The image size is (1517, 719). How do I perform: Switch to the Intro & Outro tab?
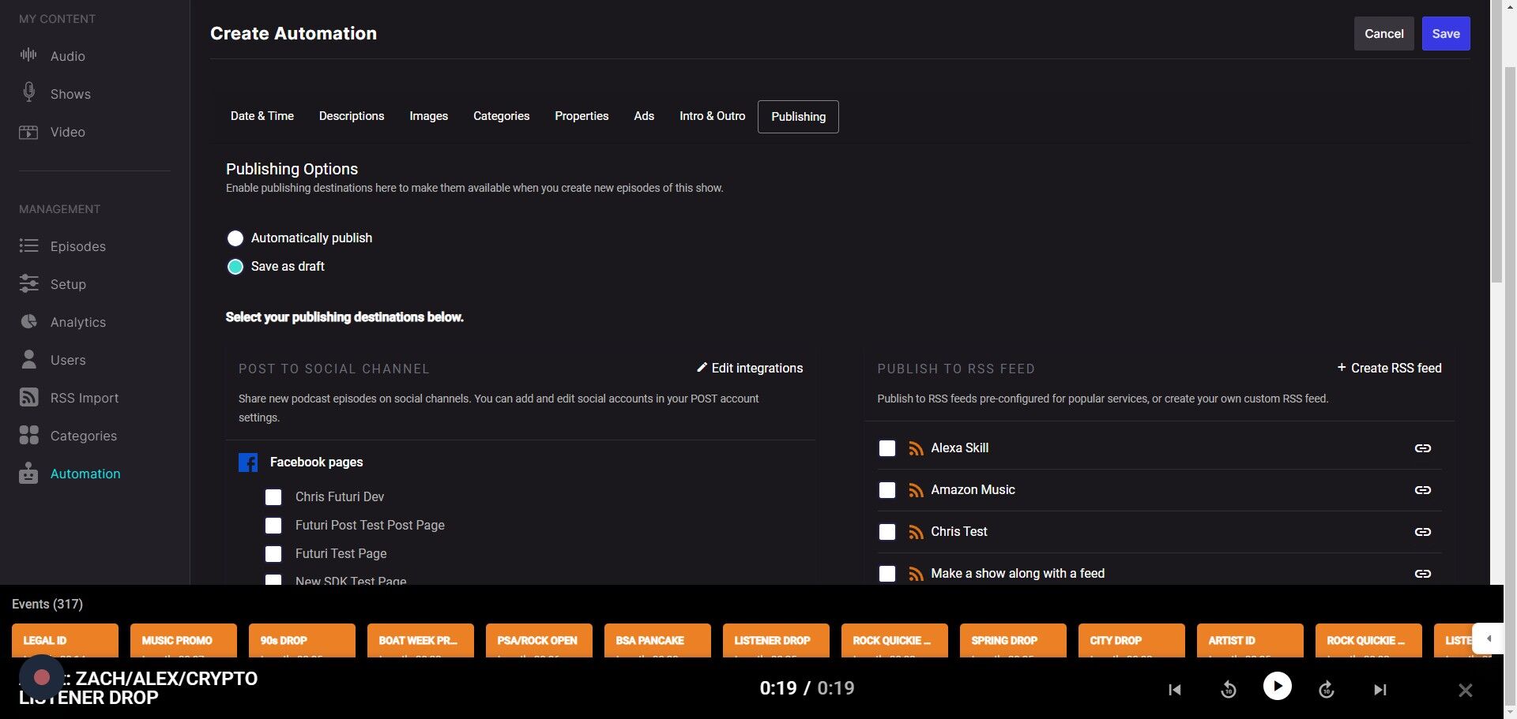point(712,116)
